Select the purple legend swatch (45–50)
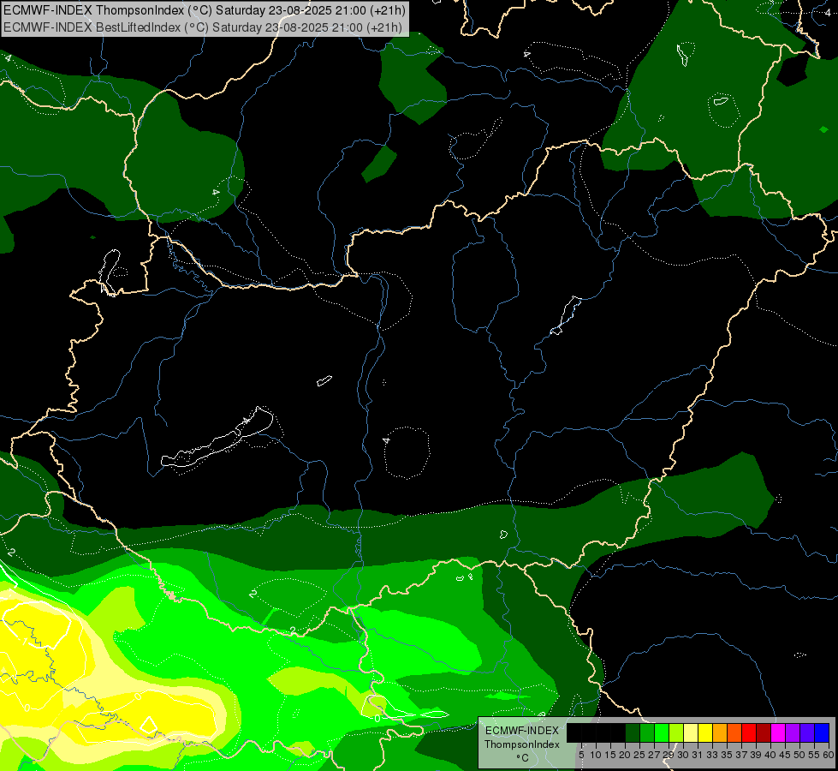This screenshot has width=838, height=771. (x=793, y=732)
